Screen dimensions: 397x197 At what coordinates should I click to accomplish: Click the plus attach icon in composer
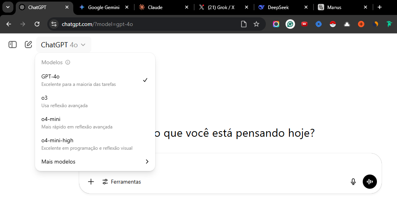tap(91, 182)
